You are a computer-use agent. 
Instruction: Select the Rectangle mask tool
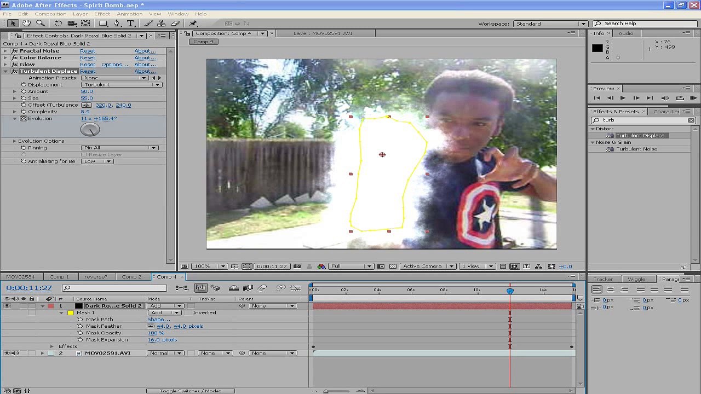pos(103,24)
